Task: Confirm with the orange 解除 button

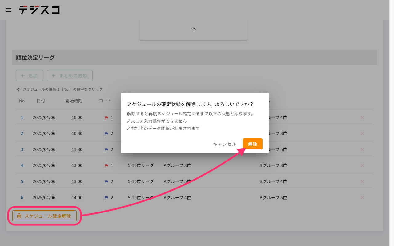Action: (x=252, y=144)
